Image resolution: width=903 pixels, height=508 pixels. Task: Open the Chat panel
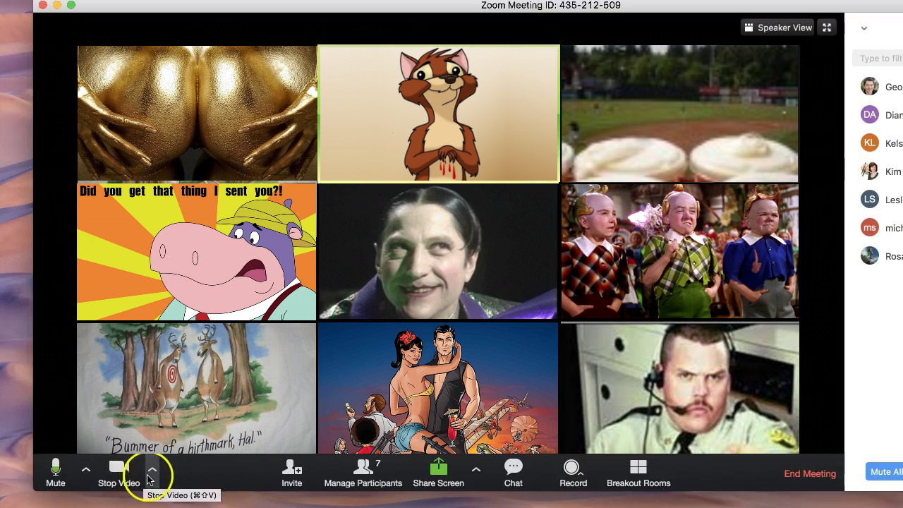(x=513, y=473)
